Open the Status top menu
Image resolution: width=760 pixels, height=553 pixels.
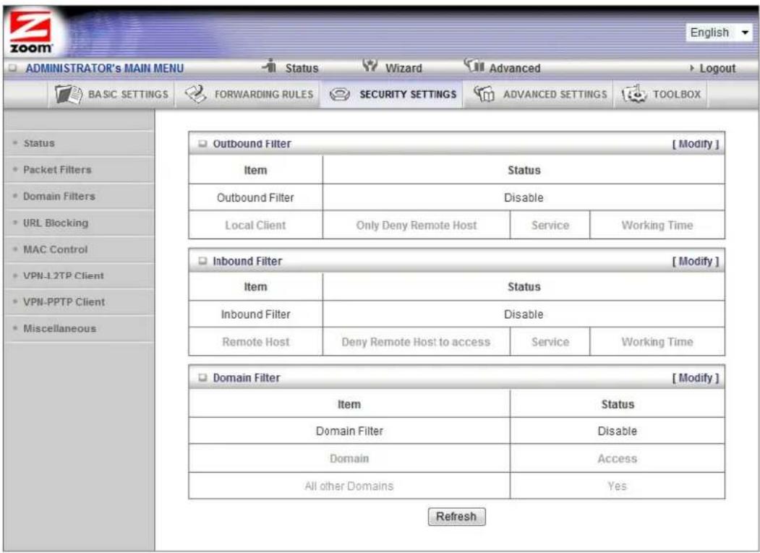pos(302,69)
